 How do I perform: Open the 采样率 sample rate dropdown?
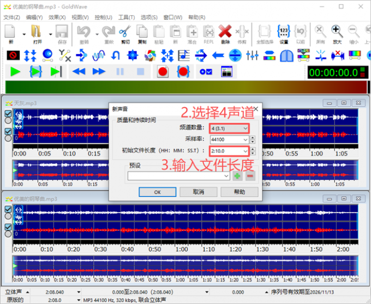[x=229, y=139]
